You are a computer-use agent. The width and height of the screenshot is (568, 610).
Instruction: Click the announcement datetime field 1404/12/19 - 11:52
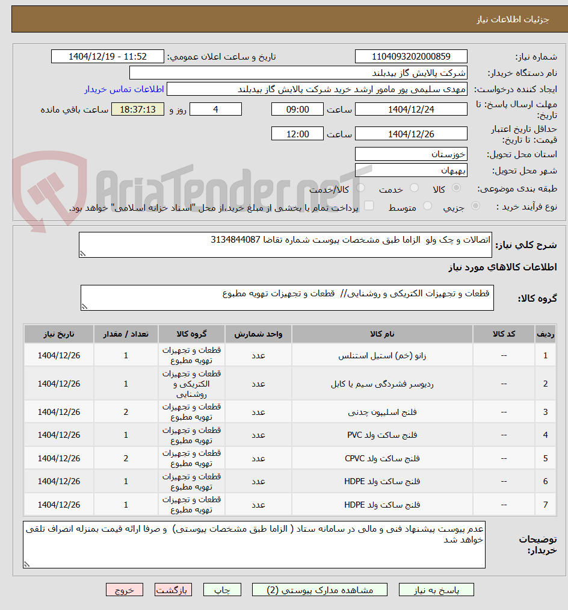click(107, 57)
